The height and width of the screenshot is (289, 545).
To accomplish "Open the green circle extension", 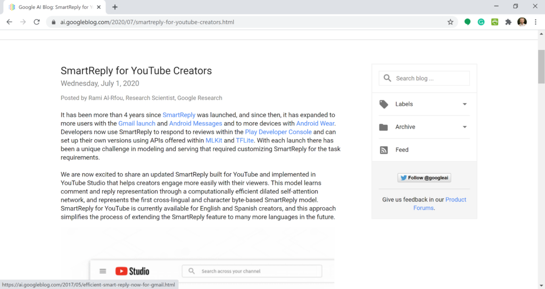I will [467, 22].
